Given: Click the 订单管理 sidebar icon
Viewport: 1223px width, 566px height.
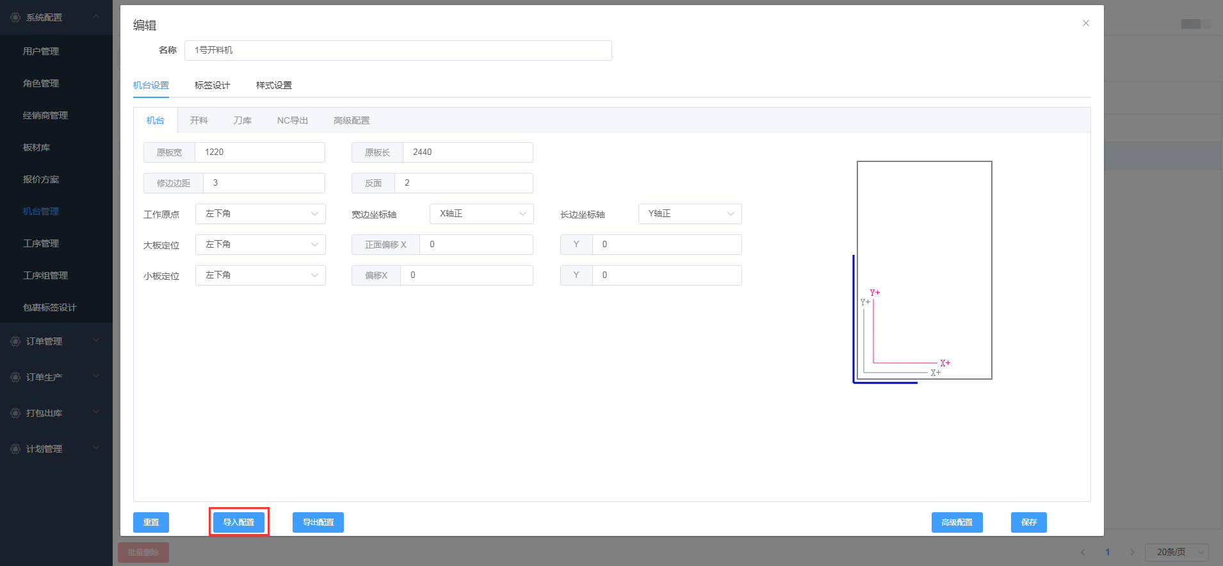Looking at the screenshot, I should [x=15, y=341].
